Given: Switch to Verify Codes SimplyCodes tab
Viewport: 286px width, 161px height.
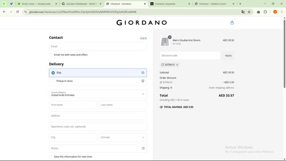Looking at the screenshot, I should (38, 4).
